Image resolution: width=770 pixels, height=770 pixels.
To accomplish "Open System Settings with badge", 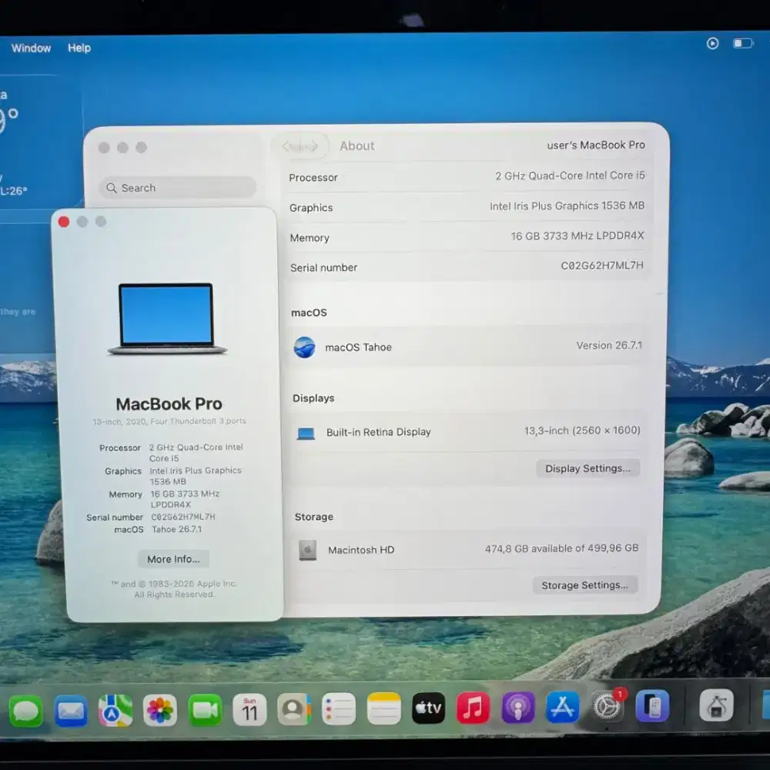I will (608, 707).
